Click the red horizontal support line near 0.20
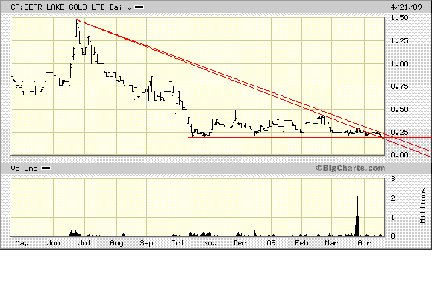The image size is (432, 302). click(310, 137)
